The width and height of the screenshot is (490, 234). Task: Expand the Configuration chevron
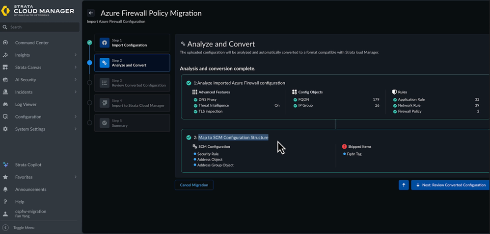tap(76, 117)
